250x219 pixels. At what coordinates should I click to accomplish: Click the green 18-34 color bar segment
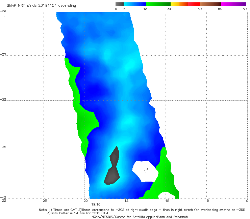click(x=158, y=4)
